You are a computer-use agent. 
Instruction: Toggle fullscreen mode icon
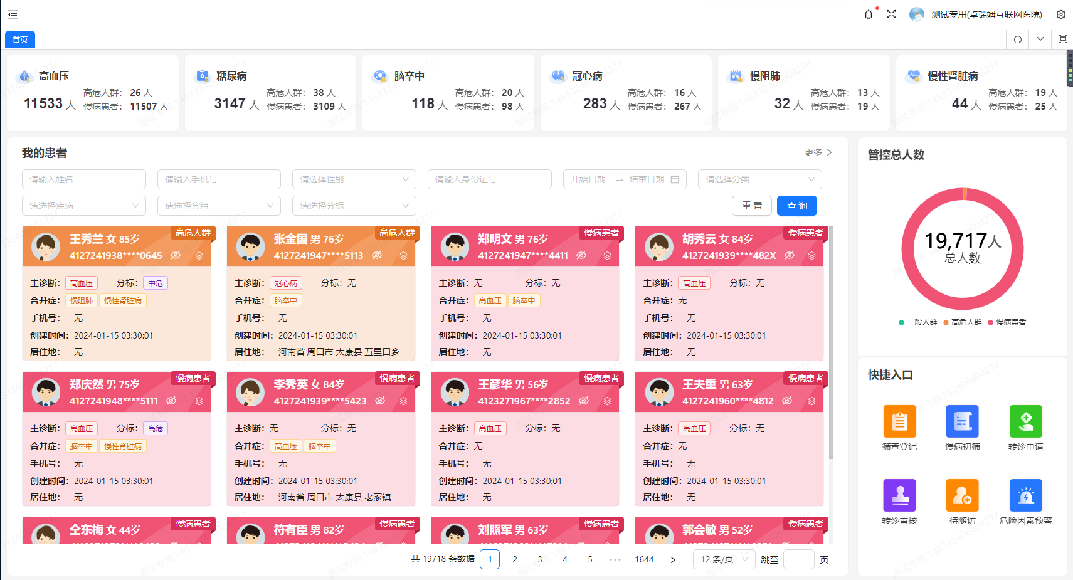891,14
